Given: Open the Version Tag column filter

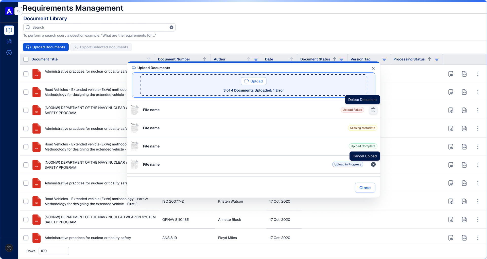Looking at the screenshot, I should point(384,59).
